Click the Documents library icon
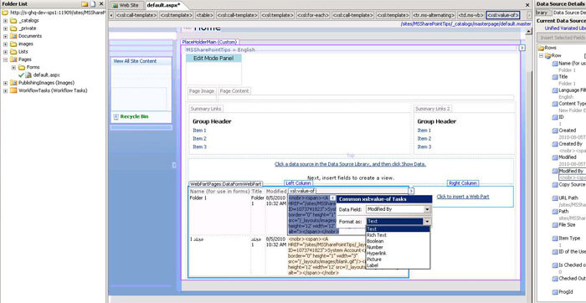586x303 pixels. point(13,36)
